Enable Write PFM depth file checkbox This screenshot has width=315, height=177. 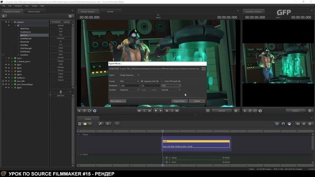(162, 81)
